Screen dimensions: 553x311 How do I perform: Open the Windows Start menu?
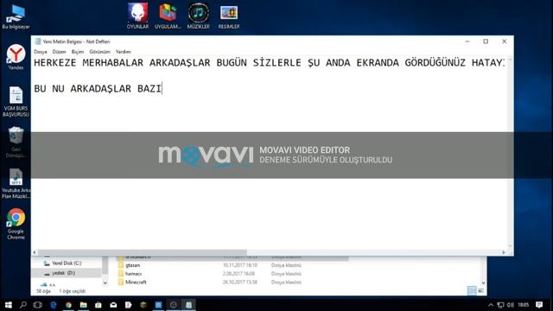coord(9,305)
